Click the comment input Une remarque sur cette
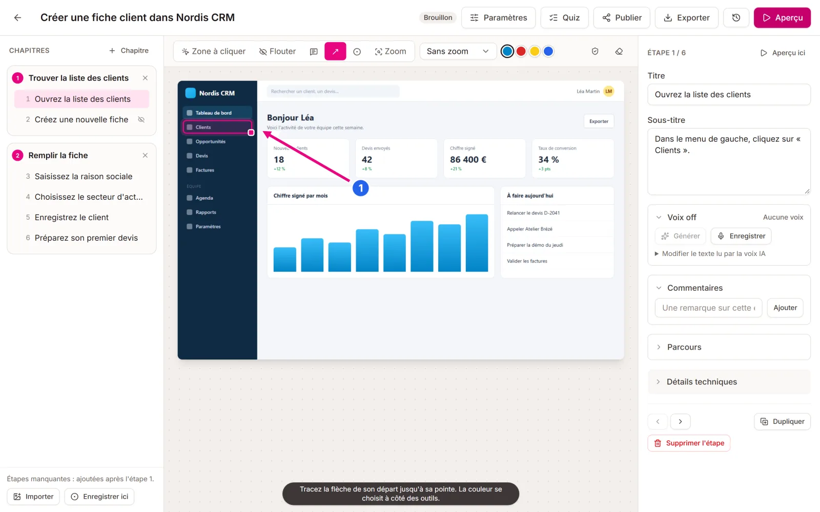The width and height of the screenshot is (820, 512). pyautogui.click(x=708, y=308)
